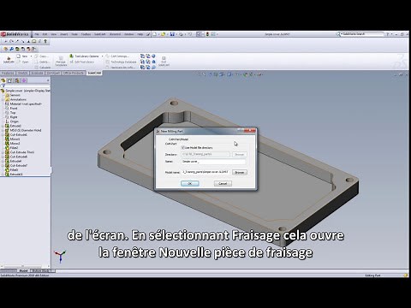The width and height of the screenshot is (411, 308).
Task: Click the Print icon in top toolbar
Action: pos(181,34)
